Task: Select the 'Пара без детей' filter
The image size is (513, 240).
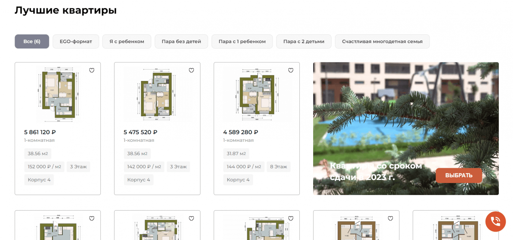Action: (181, 41)
